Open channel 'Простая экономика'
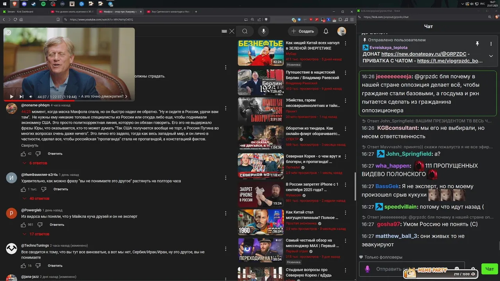The image size is (500, 281). [x=301, y=223]
